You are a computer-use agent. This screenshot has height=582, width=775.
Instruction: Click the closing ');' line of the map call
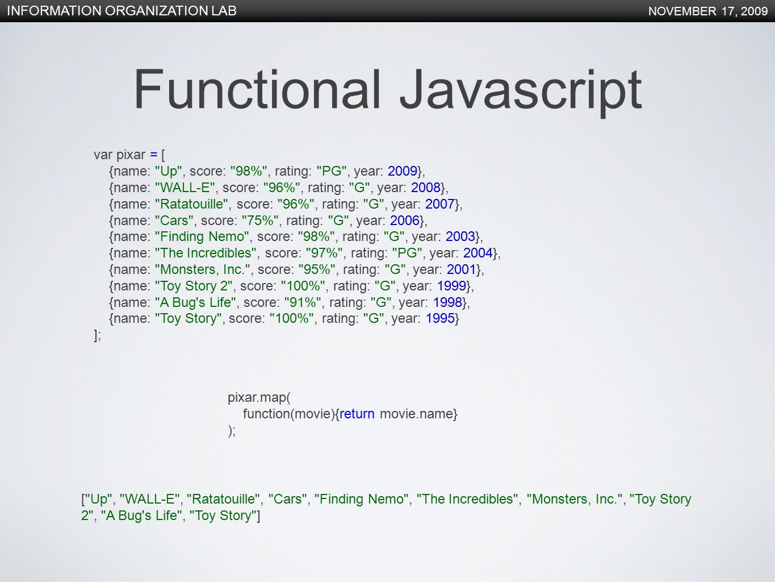pos(232,430)
